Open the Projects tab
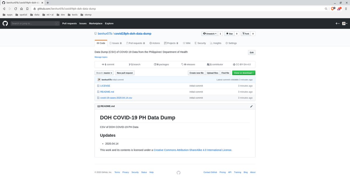Viewport: 350px width, 191px height. pyautogui.click(x=171, y=43)
